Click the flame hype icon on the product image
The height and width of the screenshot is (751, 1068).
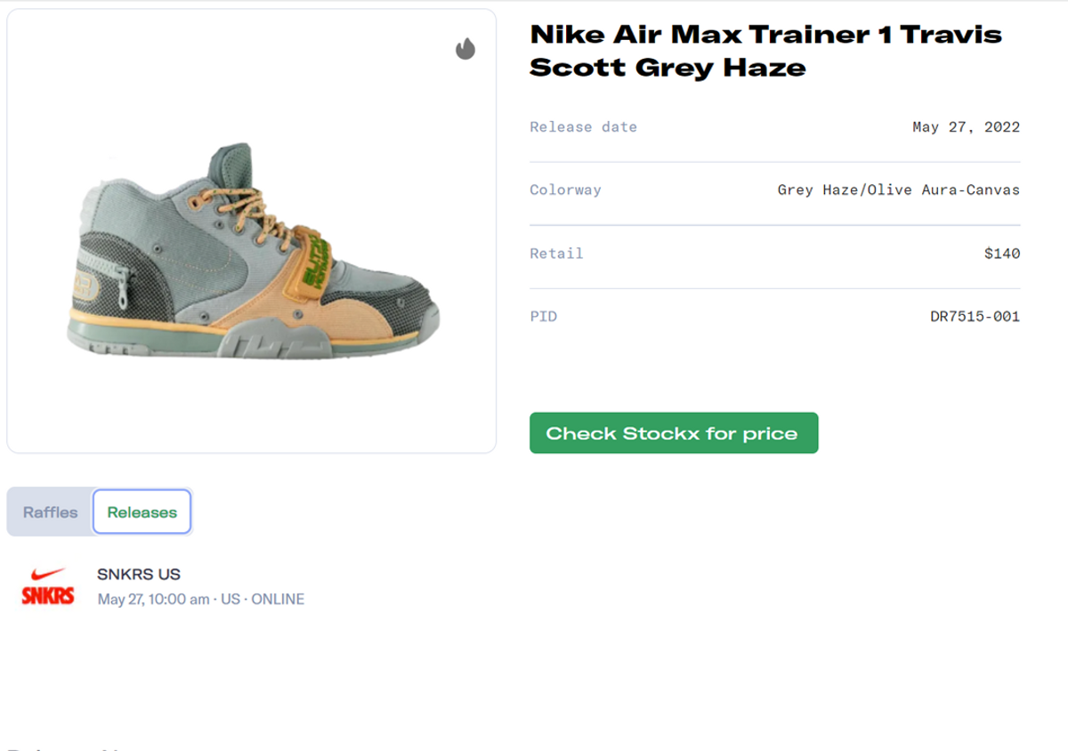point(465,49)
